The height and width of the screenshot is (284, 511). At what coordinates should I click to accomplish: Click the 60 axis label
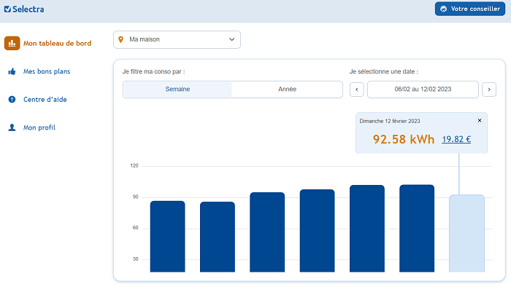136,228
